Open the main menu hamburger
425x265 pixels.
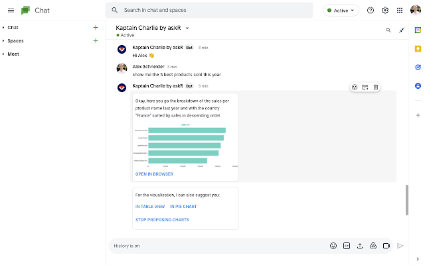[x=11, y=11]
